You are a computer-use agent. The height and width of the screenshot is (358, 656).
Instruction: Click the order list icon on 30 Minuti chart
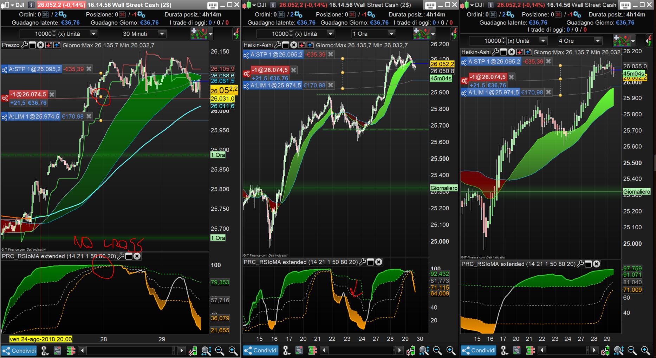[57, 351]
